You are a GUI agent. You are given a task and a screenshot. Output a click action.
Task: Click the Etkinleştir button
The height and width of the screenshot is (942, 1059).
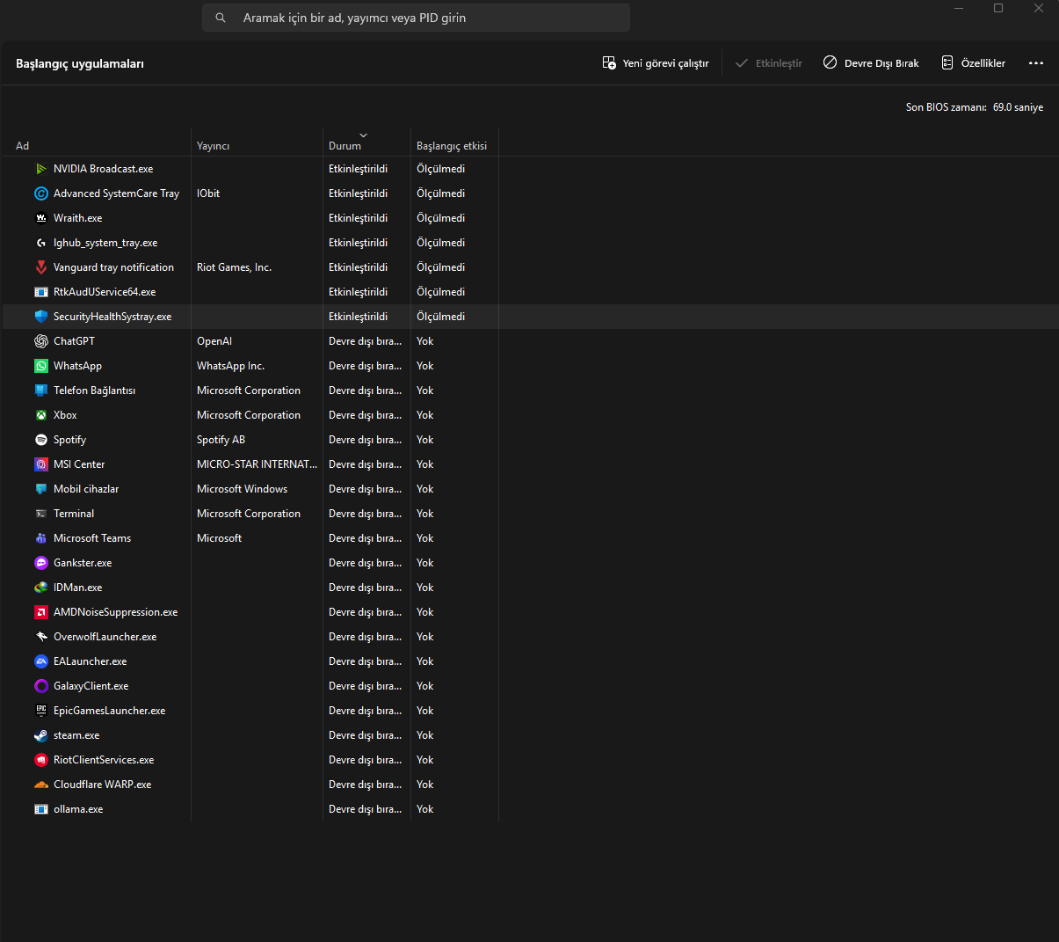click(x=769, y=63)
